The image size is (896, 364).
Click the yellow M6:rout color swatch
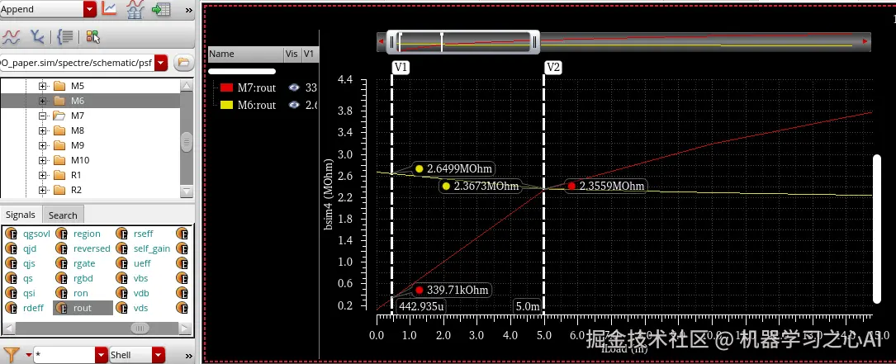click(x=226, y=105)
